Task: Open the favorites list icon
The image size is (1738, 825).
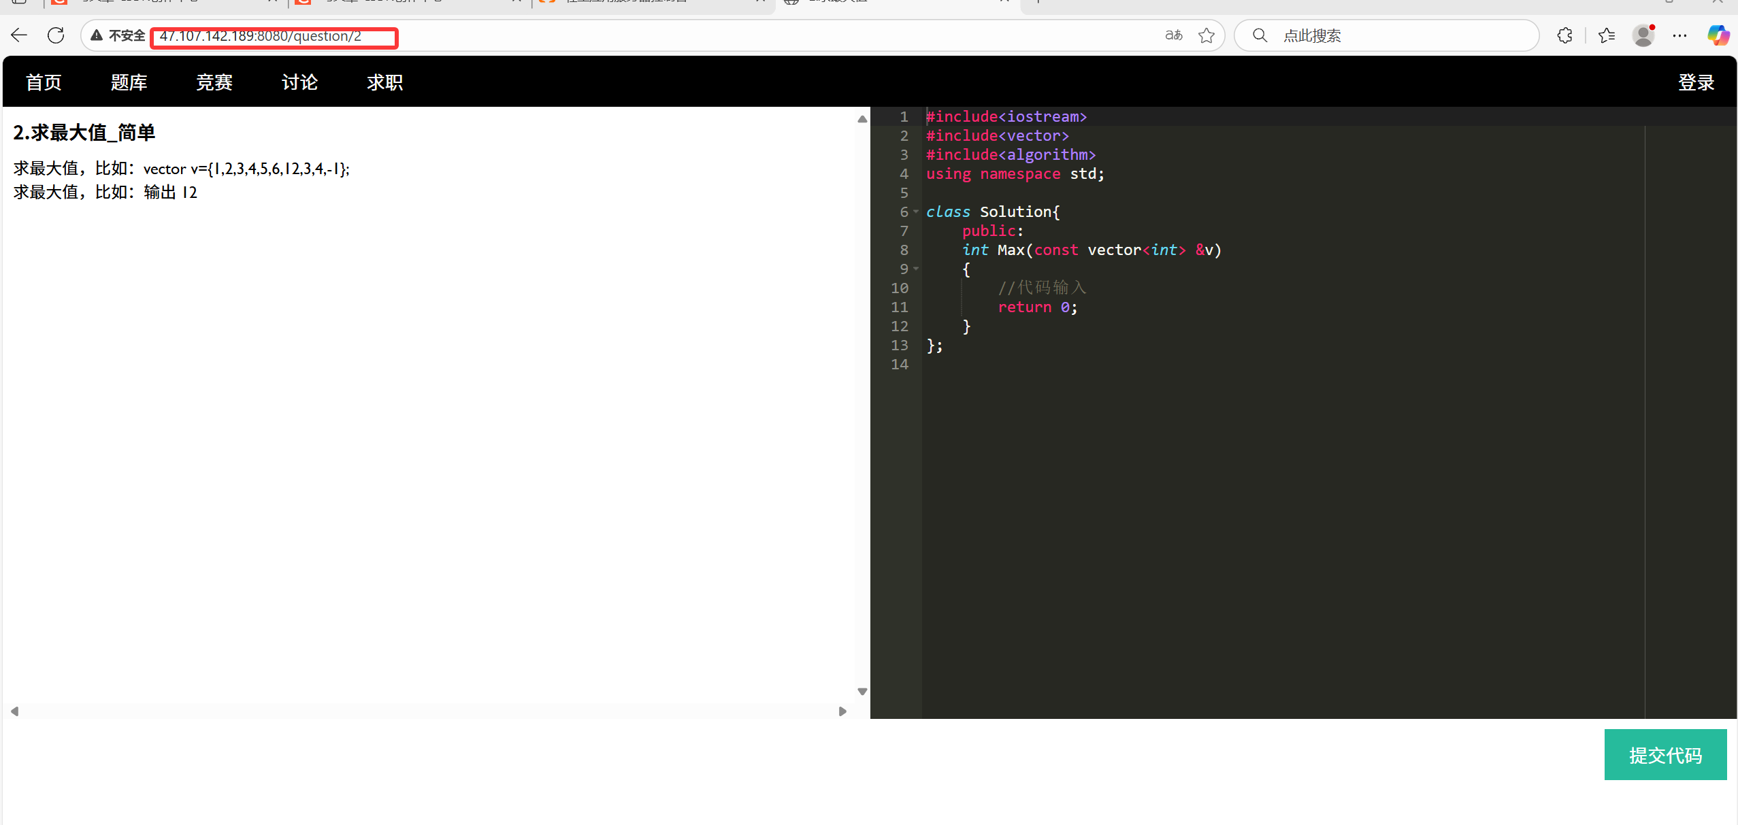Action: (x=1607, y=35)
